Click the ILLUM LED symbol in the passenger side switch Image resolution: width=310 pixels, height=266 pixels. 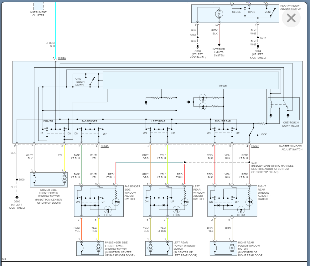pos(107,210)
